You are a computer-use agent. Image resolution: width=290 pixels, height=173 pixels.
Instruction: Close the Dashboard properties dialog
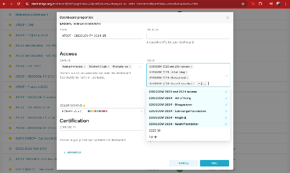[x=228, y=18]
